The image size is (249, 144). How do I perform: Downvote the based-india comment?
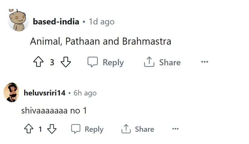tap(66, 62)
